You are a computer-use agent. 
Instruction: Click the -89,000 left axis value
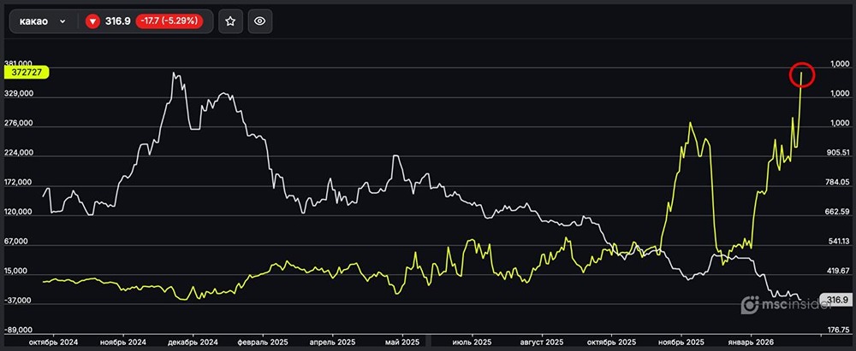point(18,330)
